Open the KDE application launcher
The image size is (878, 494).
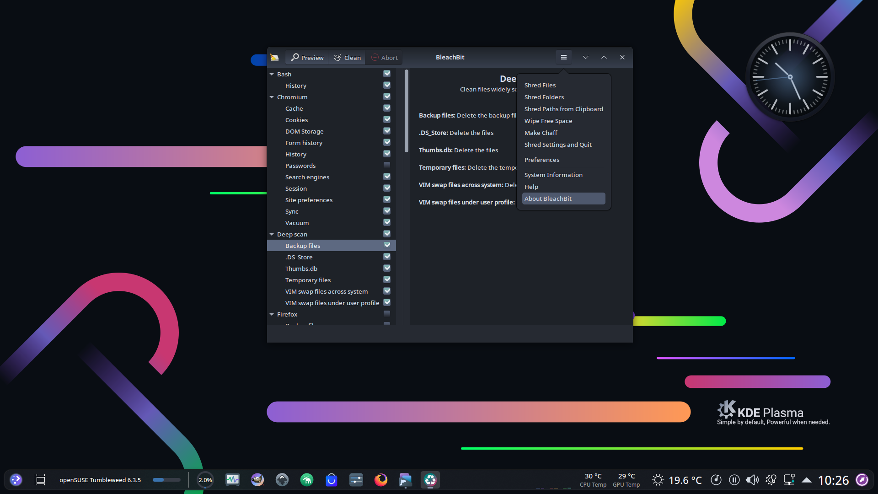click(x=16, y=480)
